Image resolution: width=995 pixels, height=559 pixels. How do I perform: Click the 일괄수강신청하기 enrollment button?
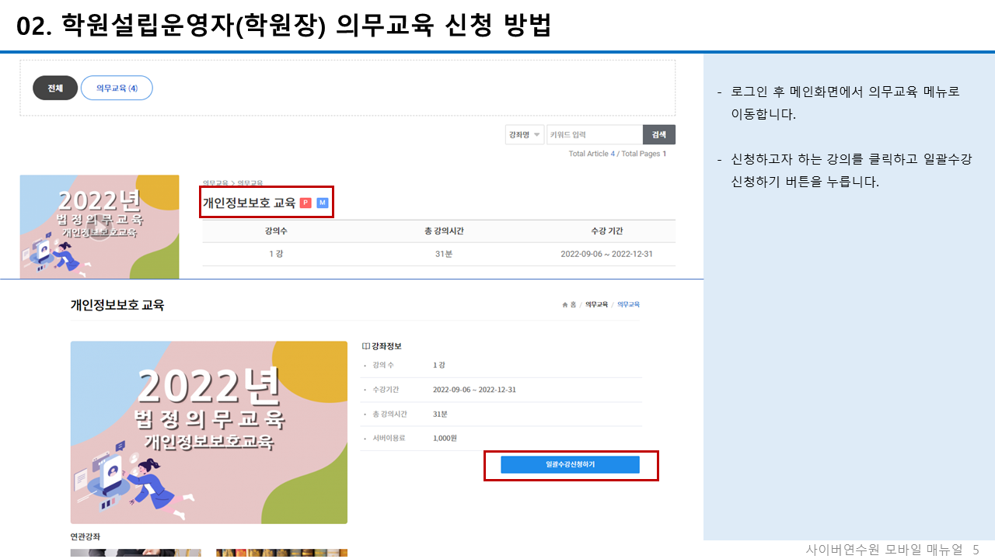pyautogui.click(x=570, y=464)
